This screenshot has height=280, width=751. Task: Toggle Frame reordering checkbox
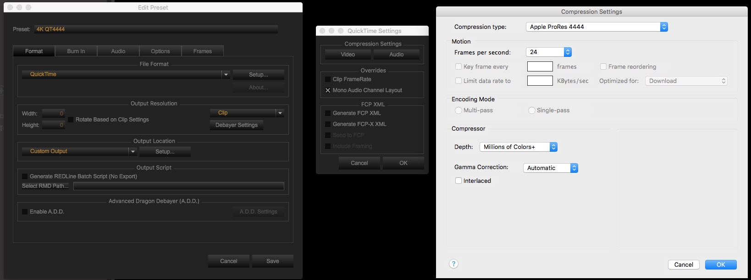pyautogui.click(x=603, y=66)
